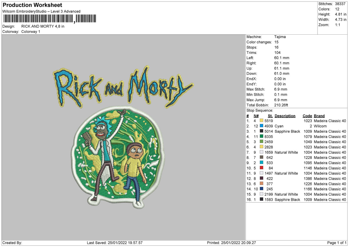349x247 pixels.
Task: Click the design name RICK AND MORTY 4,8 in
Action: [43, 26]
